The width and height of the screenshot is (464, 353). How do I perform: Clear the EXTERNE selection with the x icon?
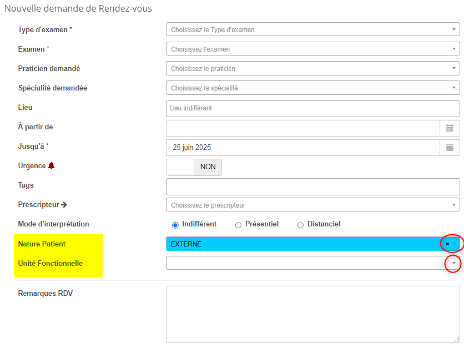tap(447, 244)
